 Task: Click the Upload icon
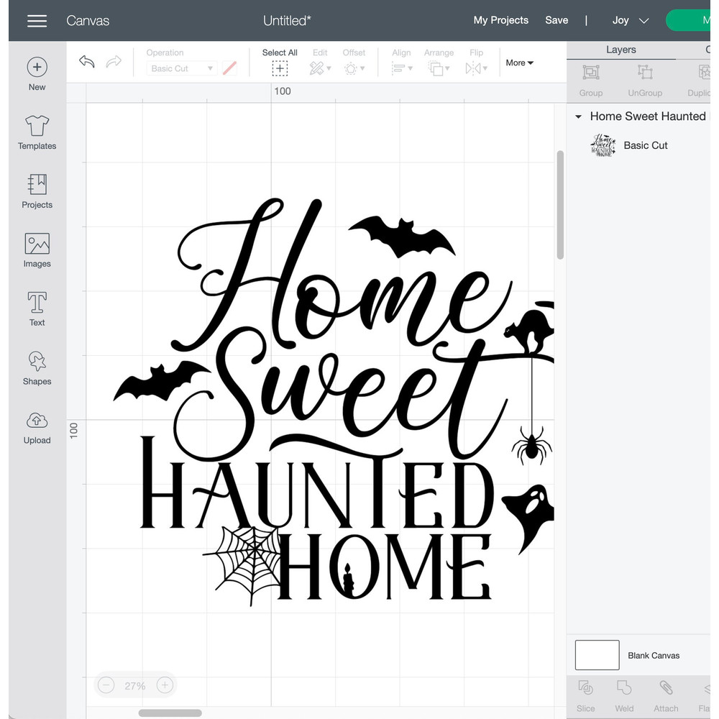(x=37, y=426)
